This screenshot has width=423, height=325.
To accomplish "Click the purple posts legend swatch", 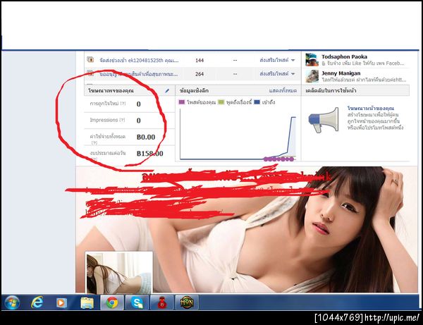I will [182, 102].
